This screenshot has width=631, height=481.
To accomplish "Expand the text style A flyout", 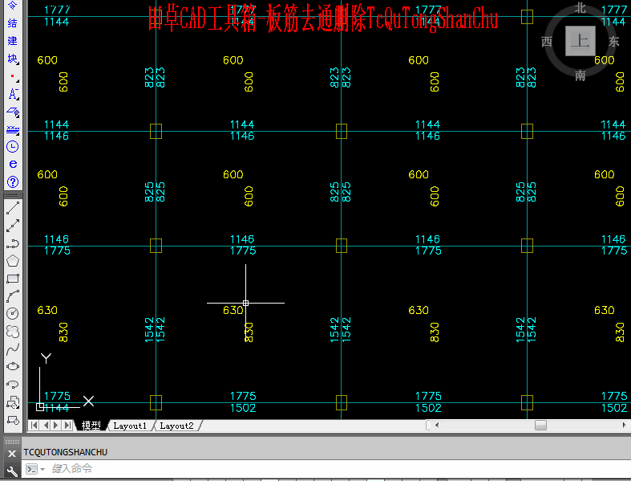I will coord(13,94).
